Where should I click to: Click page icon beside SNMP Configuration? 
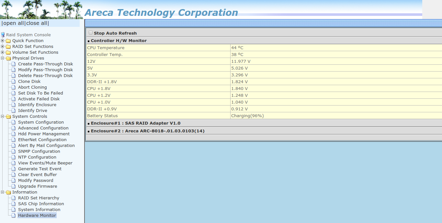(13, 151)
